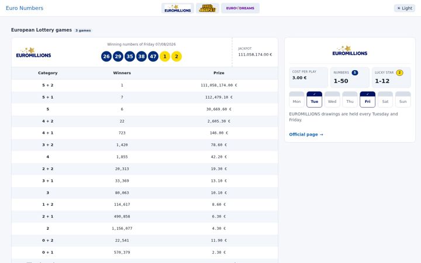
Task: Click the '5 + 1' category cell
Action: click(x=48, y=97)
